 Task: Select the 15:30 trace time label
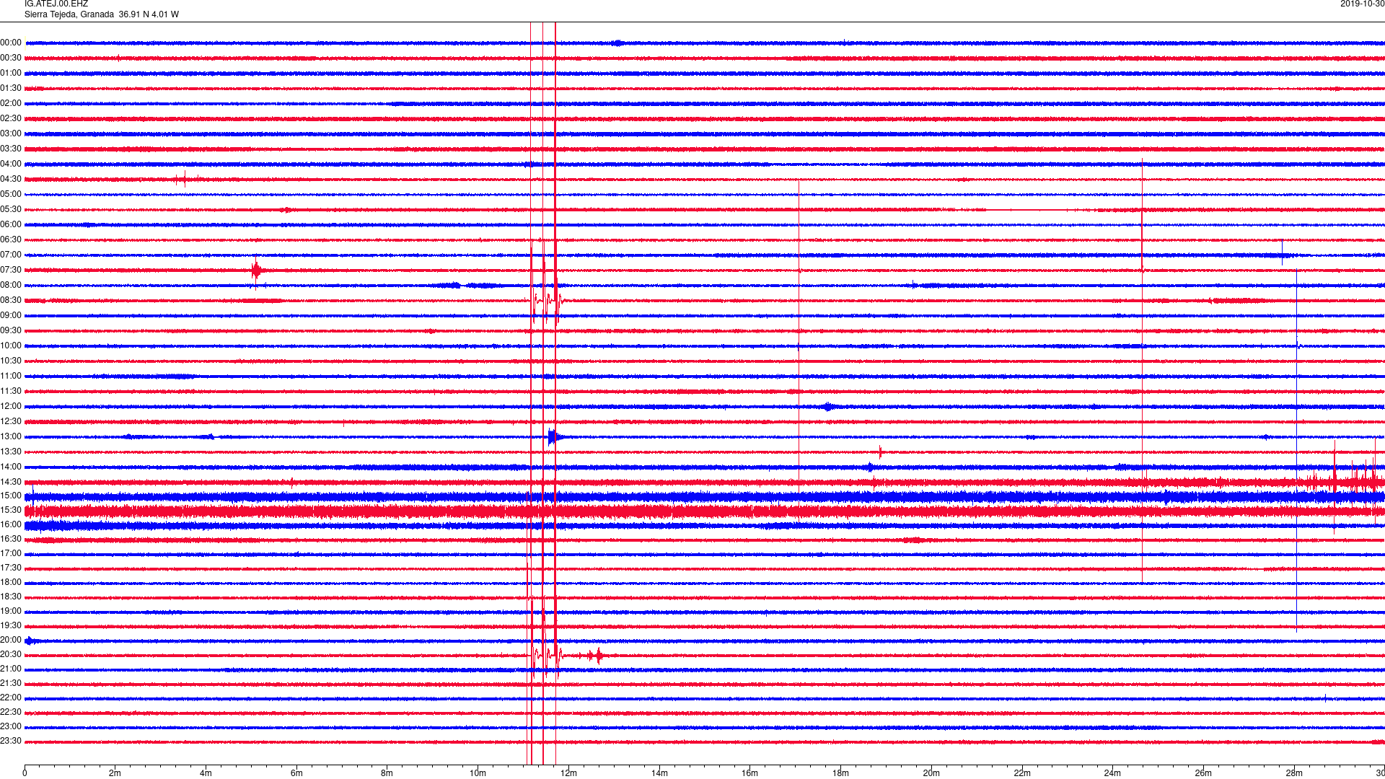click(11, 510)
